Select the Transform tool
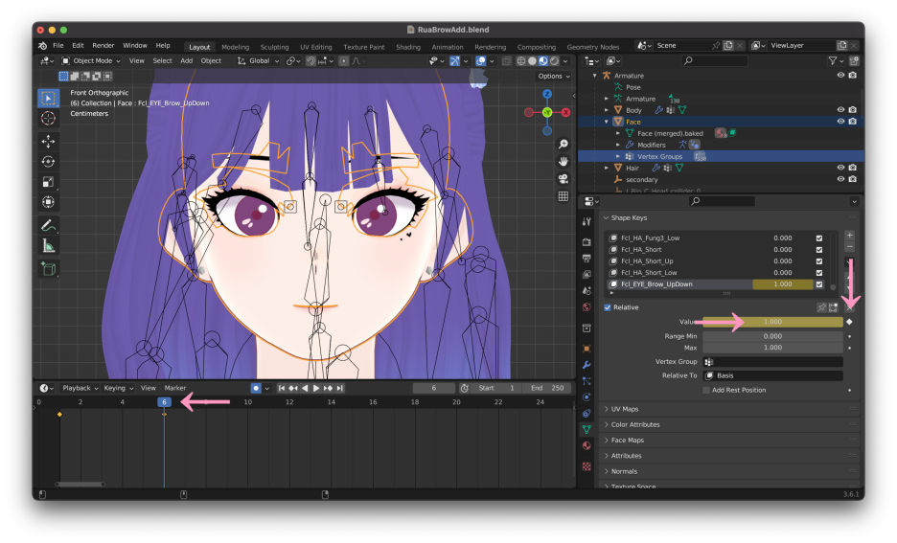 point(48,202)
